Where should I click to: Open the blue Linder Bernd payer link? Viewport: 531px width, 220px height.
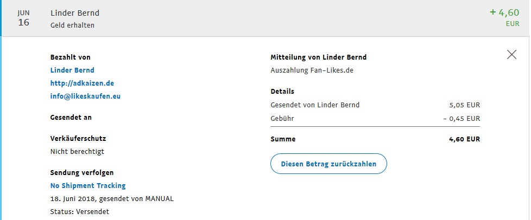click(72, 70)
